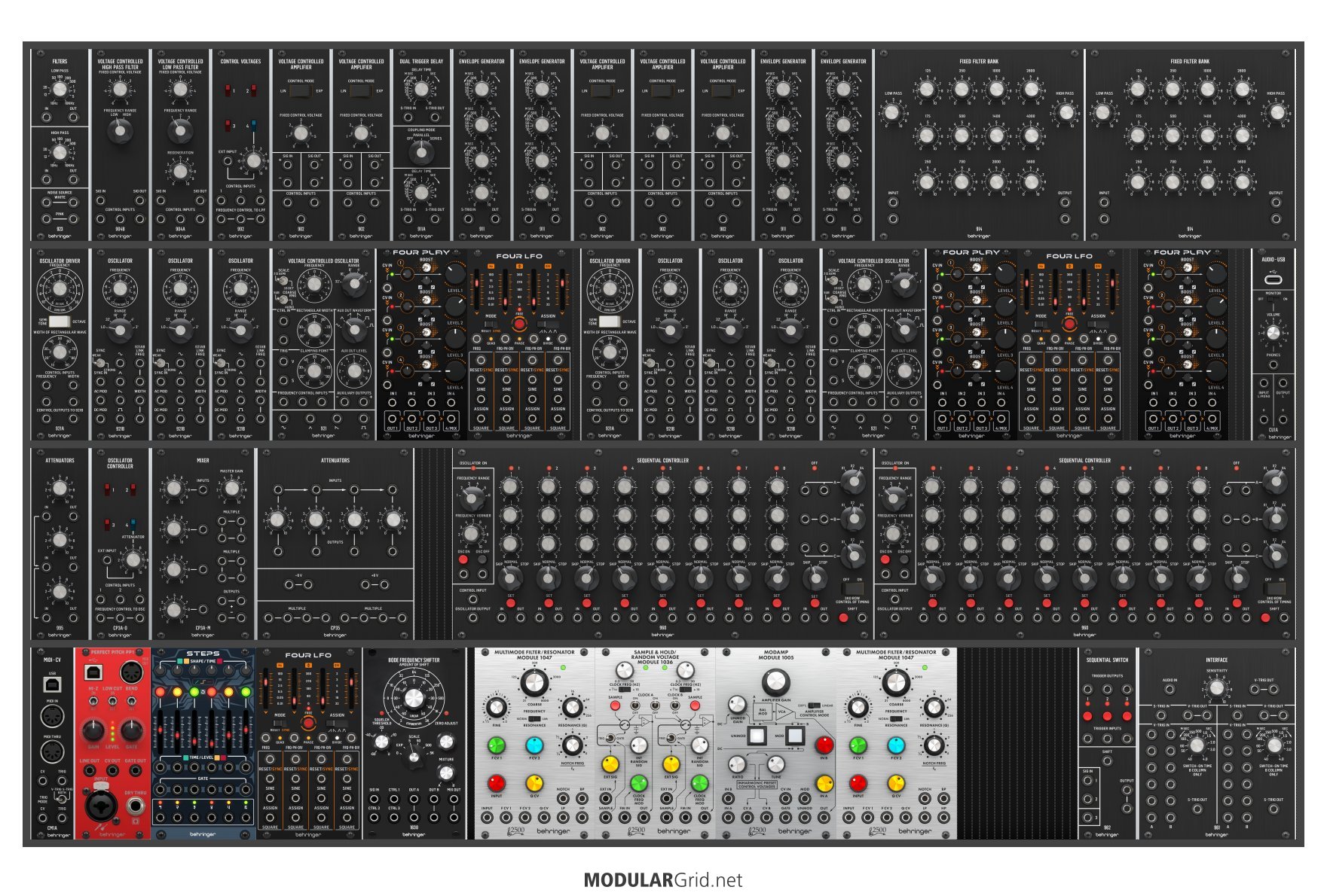Click the SIG IN jack on the Bode Frequency Shifter
Image resolution: width=1327 pixels, height=896 pixels.
(x=374, y=800)
